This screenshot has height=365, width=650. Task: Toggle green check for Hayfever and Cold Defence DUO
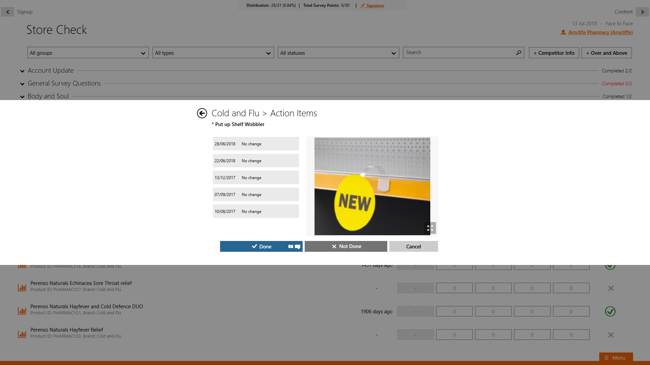[x=610, y=311]
